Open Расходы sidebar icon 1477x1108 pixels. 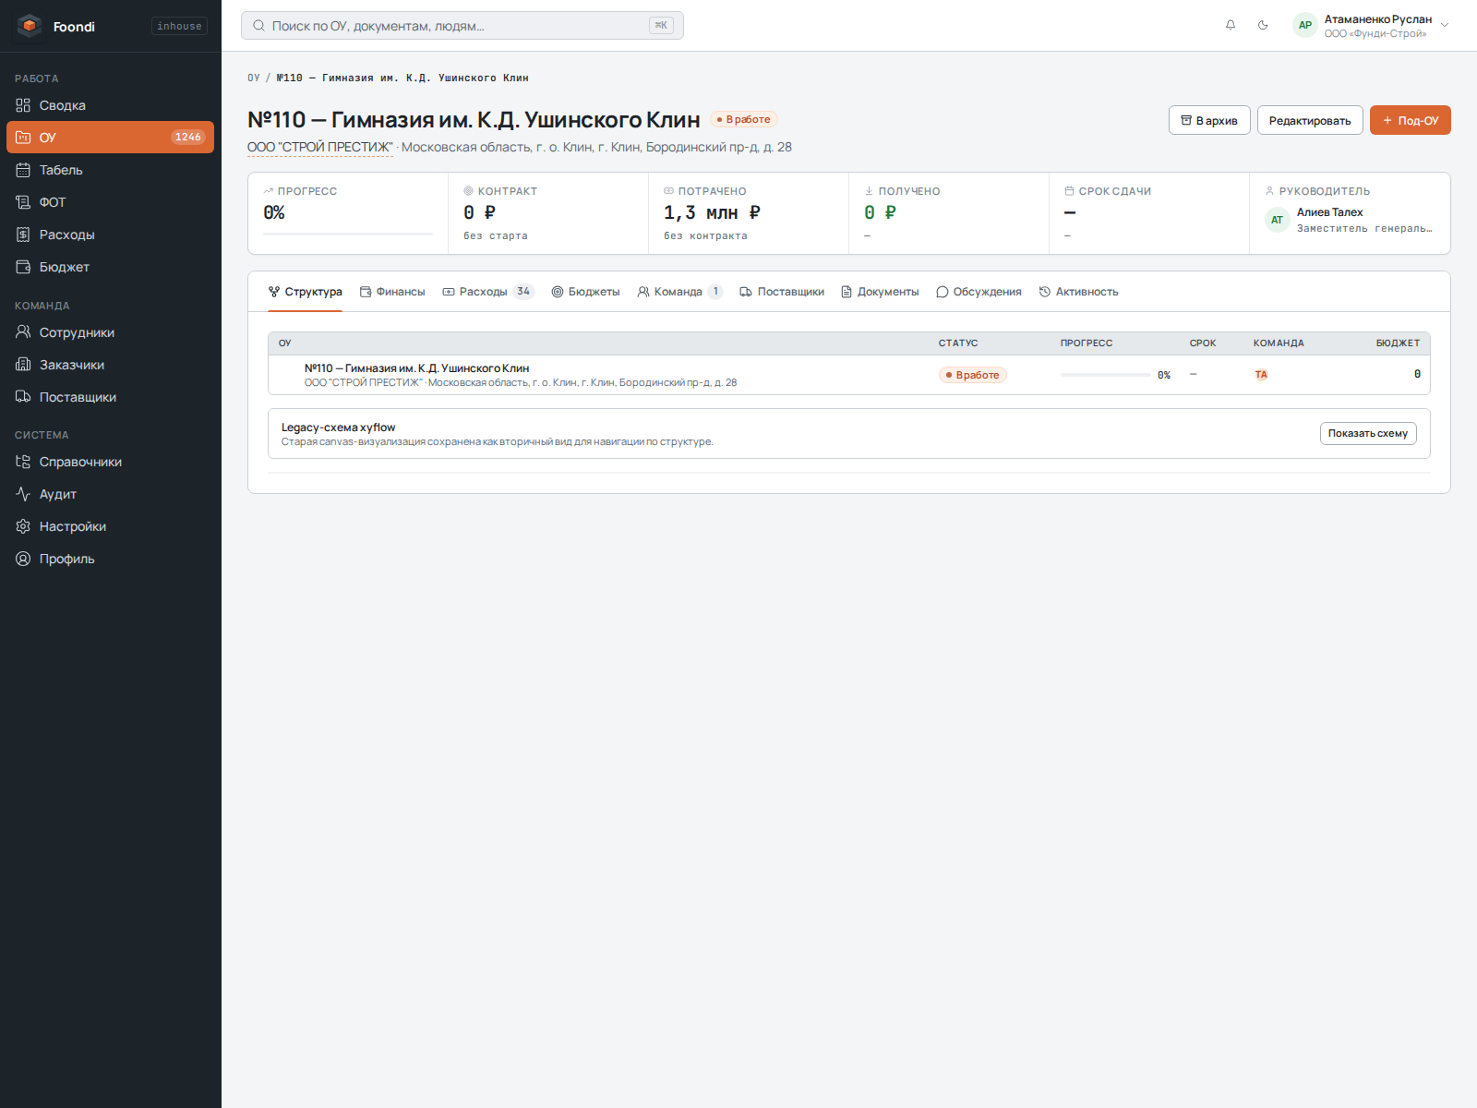pyautogui.click(x=23, y=235)
